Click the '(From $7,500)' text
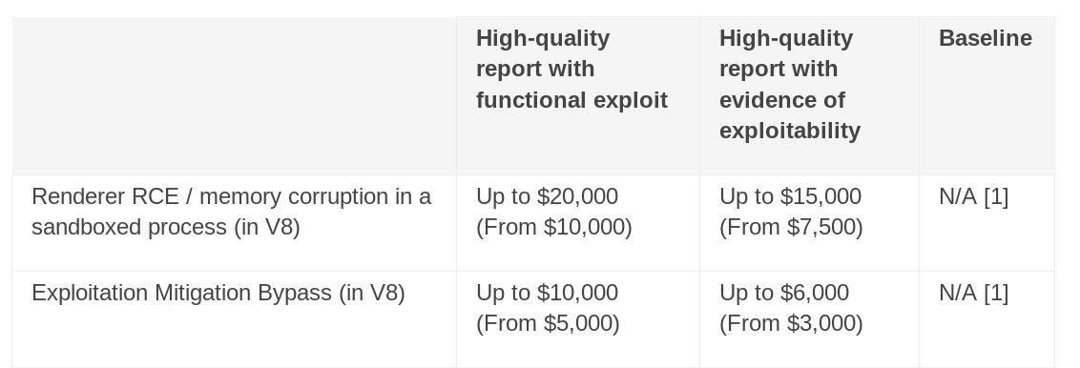The width and height of the screenshot is (1080, 368). point(791,227)
